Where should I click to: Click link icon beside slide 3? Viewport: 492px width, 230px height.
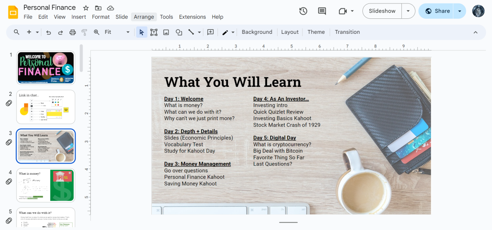(9, 142)
